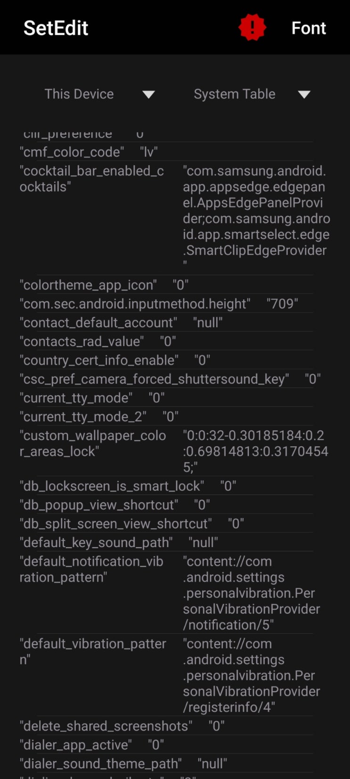
Task: Edit the db_split_screen_view_shortcut row
Action: point(131,524)
